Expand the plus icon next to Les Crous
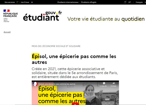 coord(32,2)
